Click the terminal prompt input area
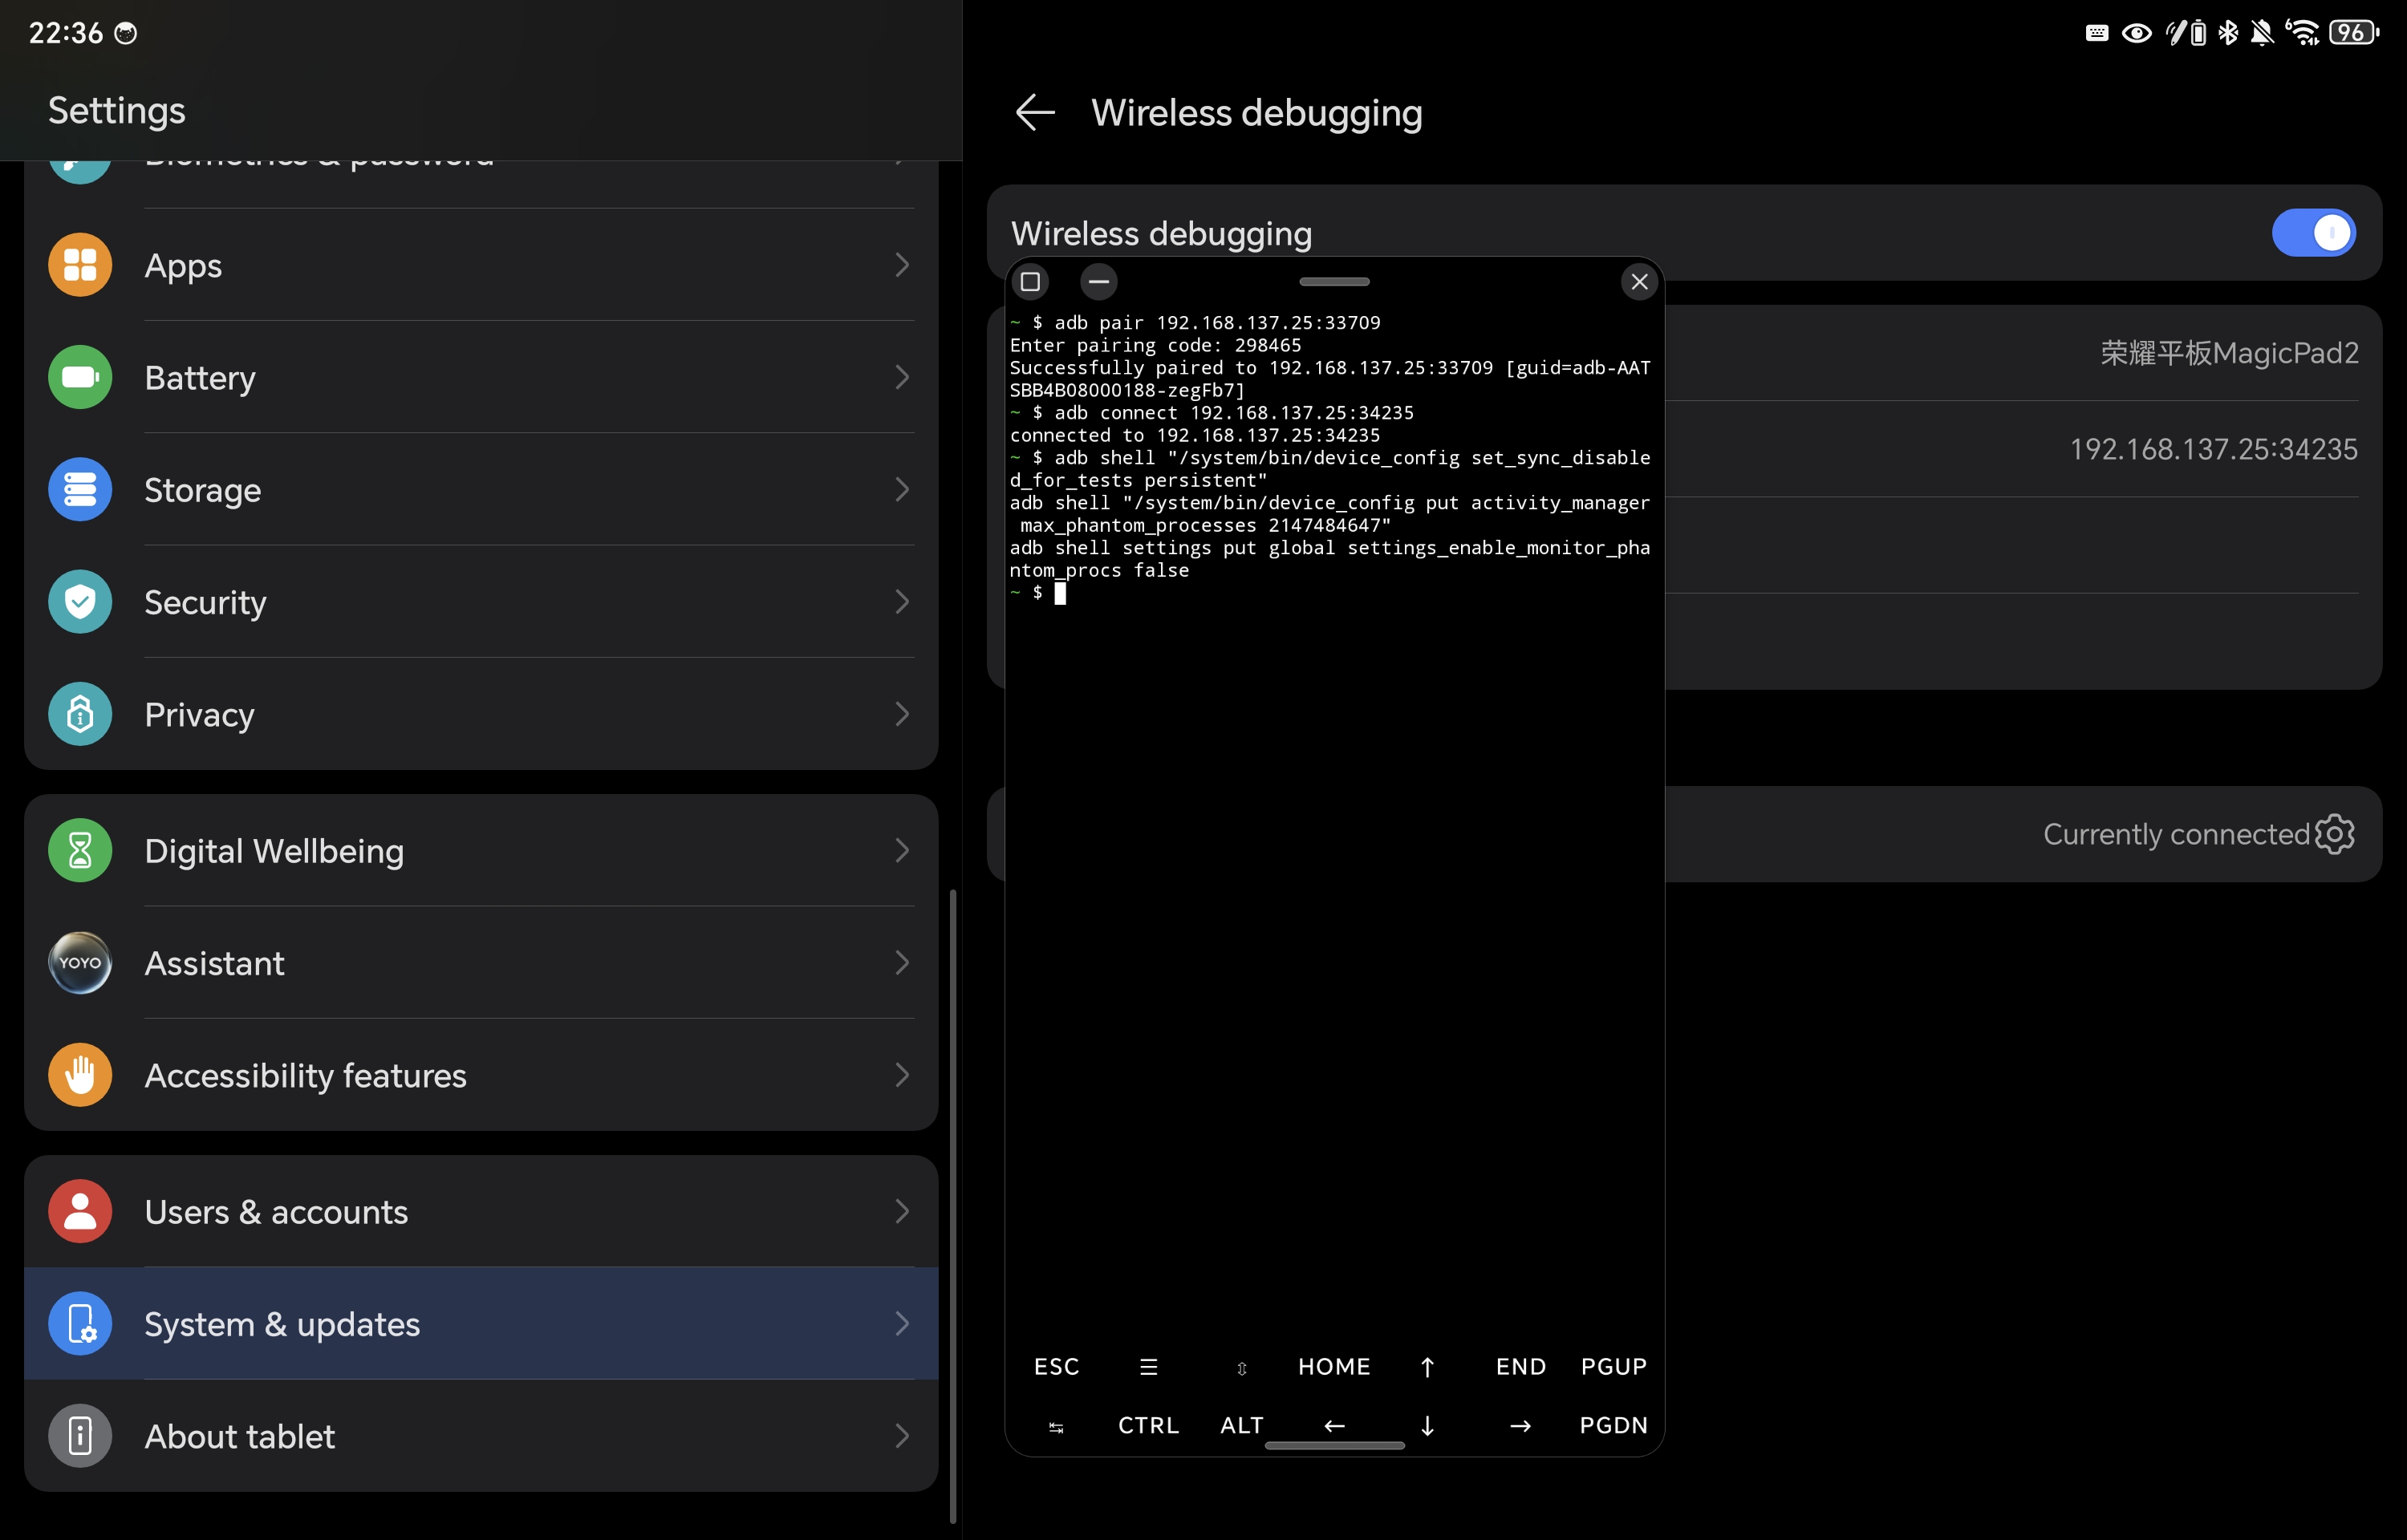Viewport: 2407px width, 1540px height. [1061, 594]
